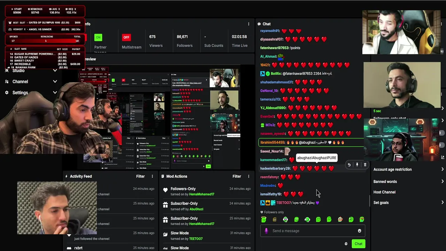This screenshot has width=446, height=251.
Task: Open the Account age restriction option
Action: [392, 169]
